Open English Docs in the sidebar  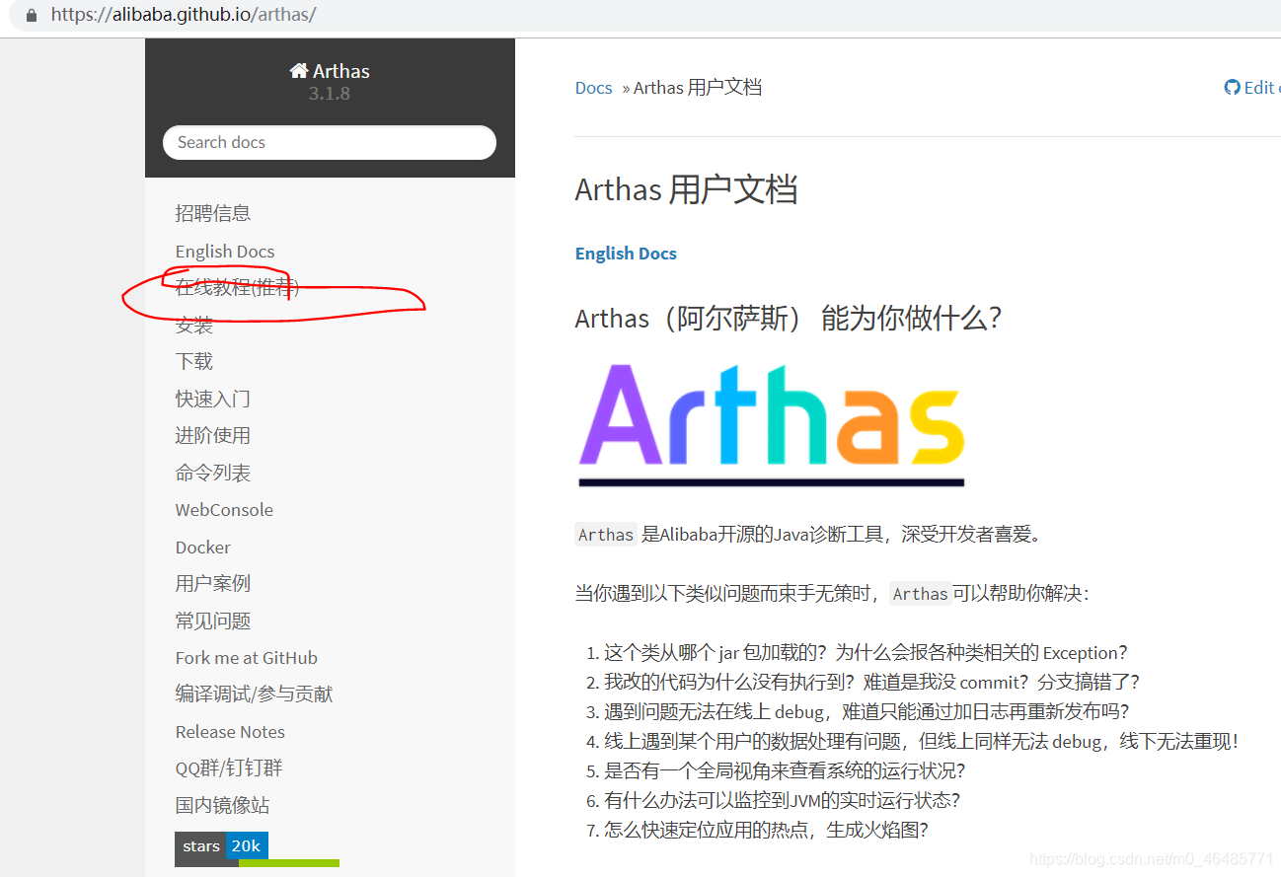coord(225,252)
